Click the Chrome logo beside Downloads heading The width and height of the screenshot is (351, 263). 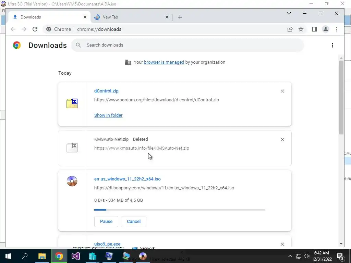pyautogui.click(x=17, y=45)
